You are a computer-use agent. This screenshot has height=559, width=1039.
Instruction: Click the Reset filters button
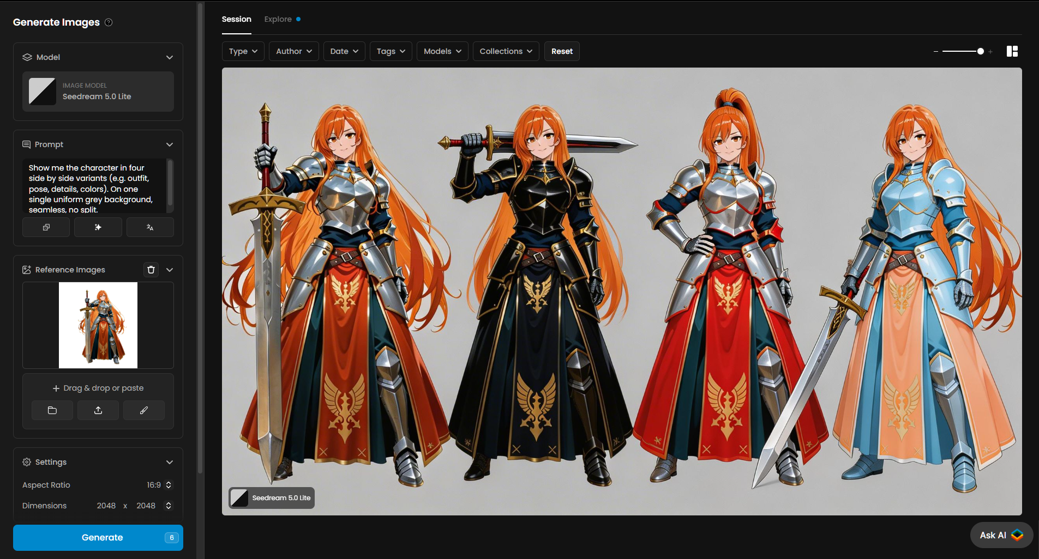click(562, 51)
